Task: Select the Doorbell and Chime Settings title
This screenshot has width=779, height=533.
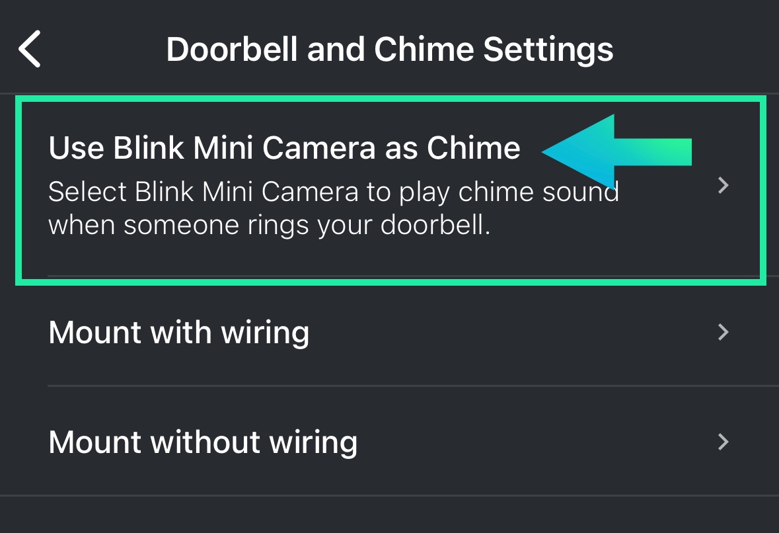Action: pos(390,50)
